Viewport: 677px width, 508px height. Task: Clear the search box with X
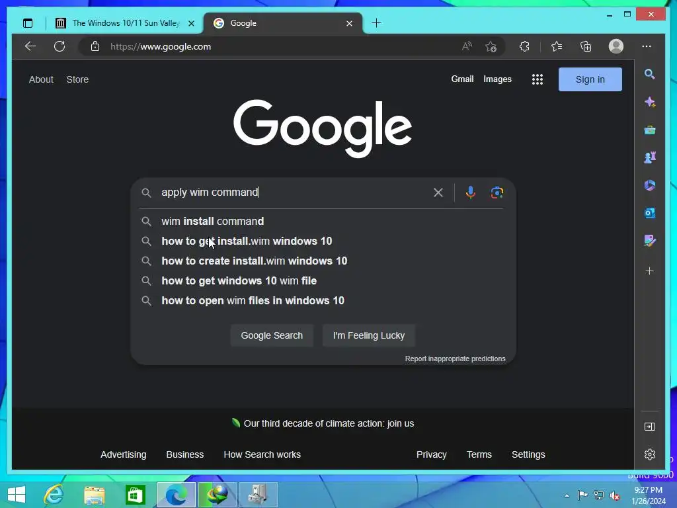tap(438, 192)
